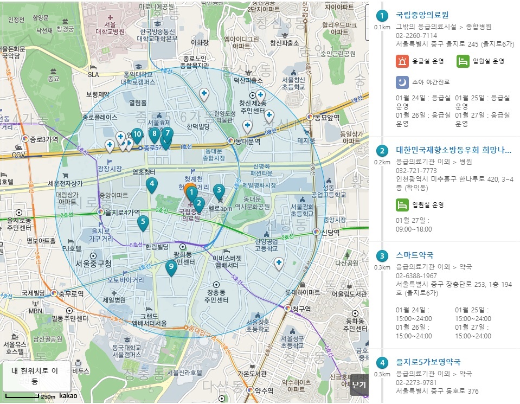520x404 pixels.
Task: Click the 종로3가역 subway station icon
Action: (x=25, y=139)
